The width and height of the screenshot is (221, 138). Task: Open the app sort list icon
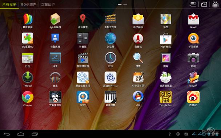click(x=193, y=4)
